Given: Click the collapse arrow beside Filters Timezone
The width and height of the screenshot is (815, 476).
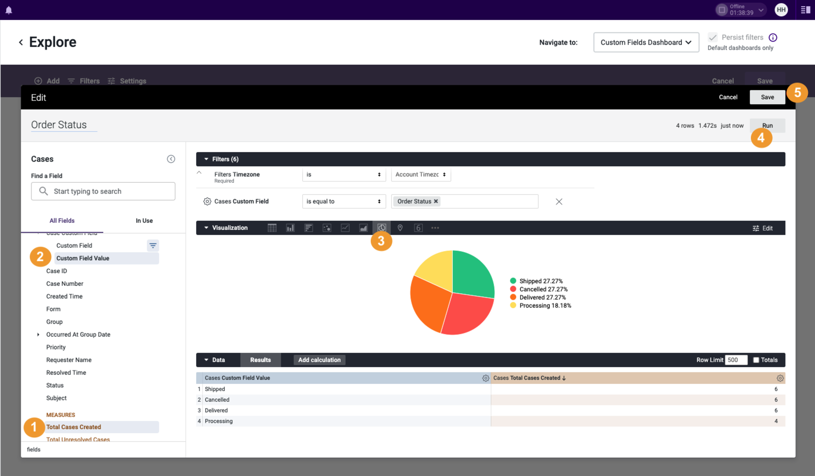Looking at the screenshot, I should tap(199, 173).
